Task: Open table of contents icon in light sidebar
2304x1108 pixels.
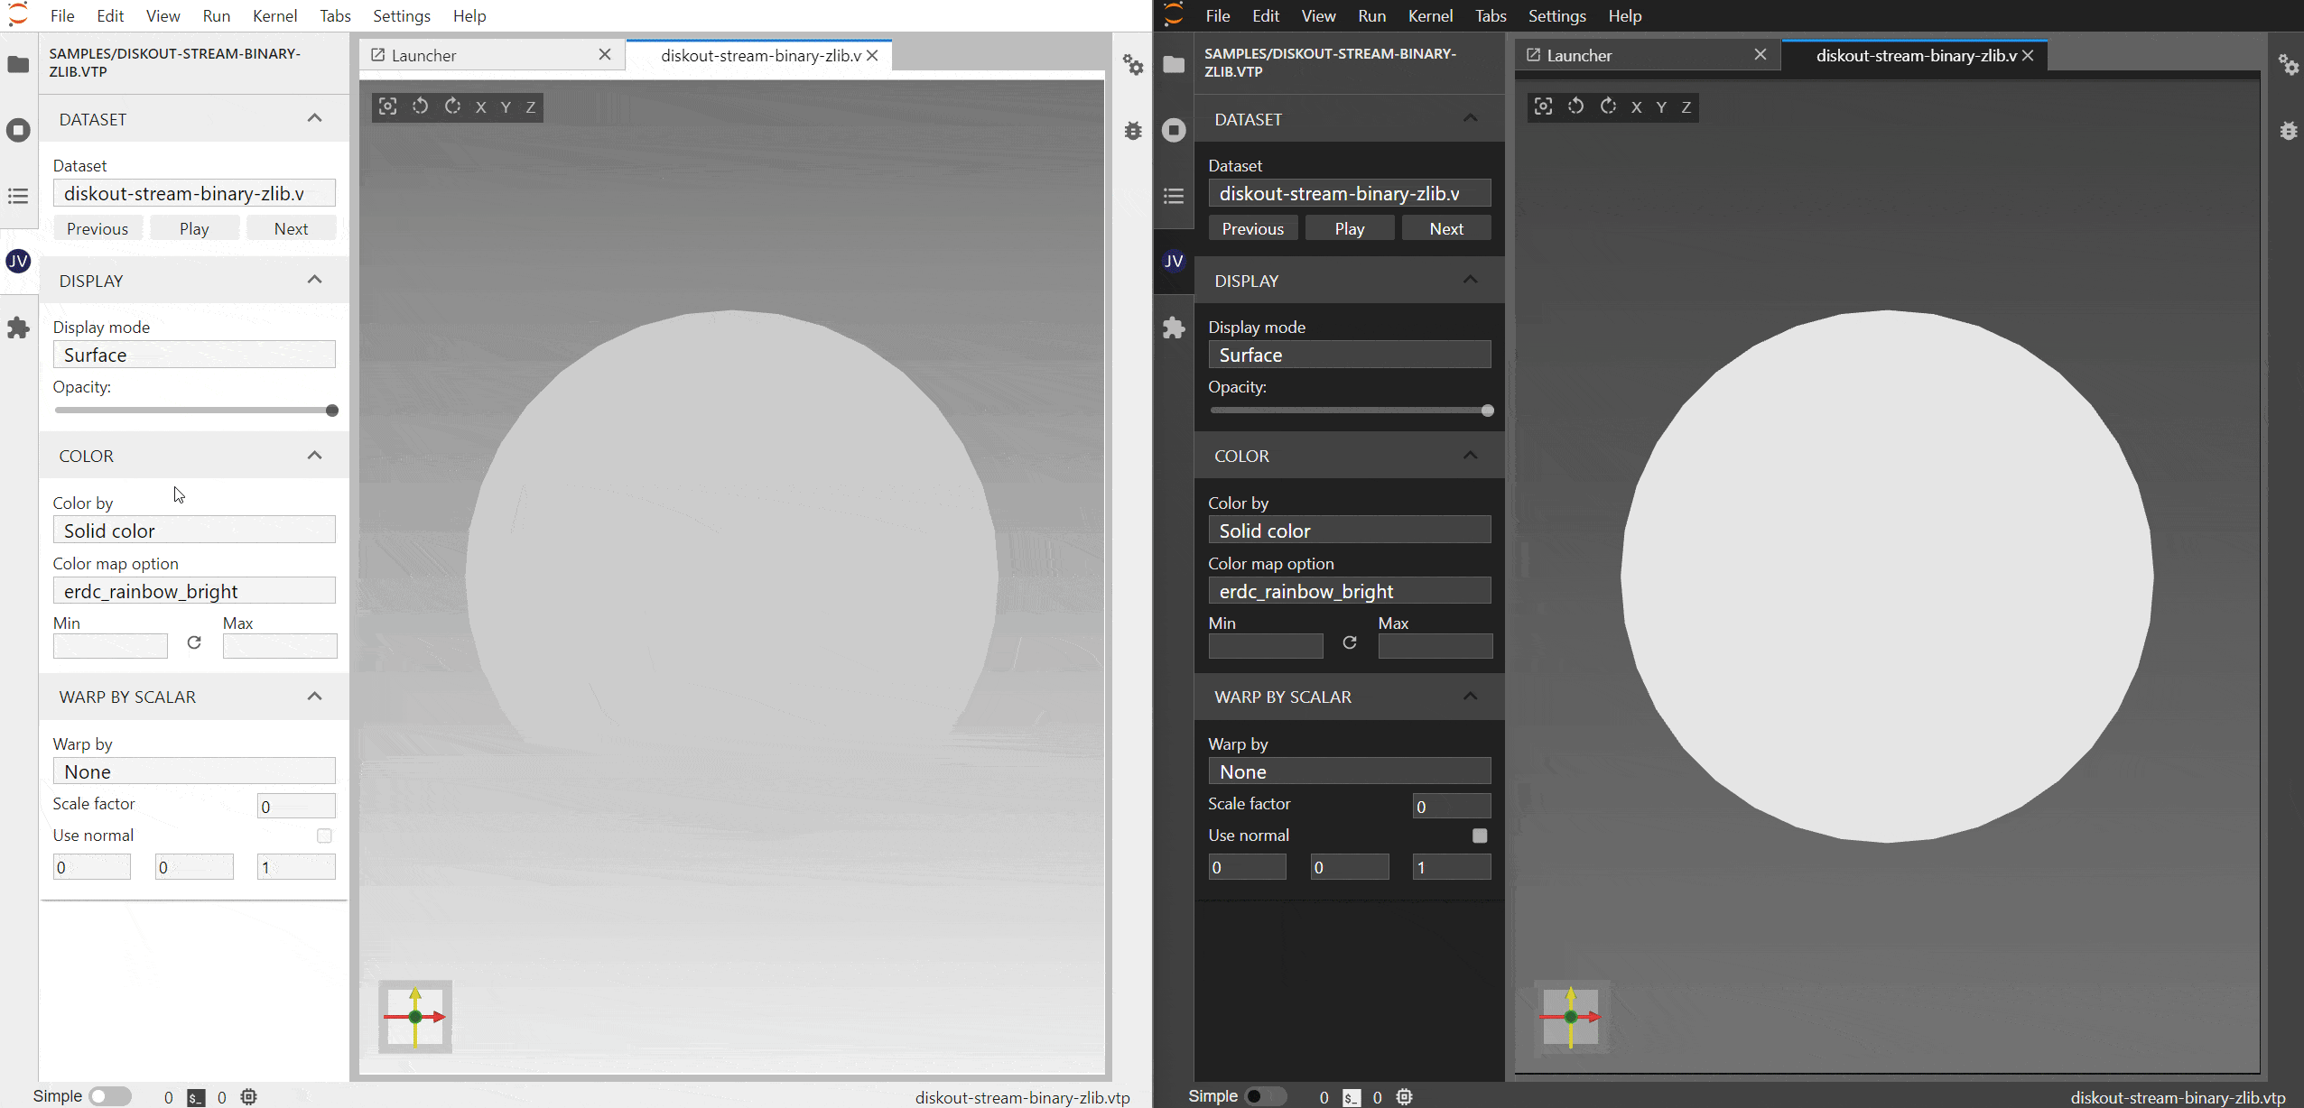Action: pyautogui.click(x=18, y=196)
